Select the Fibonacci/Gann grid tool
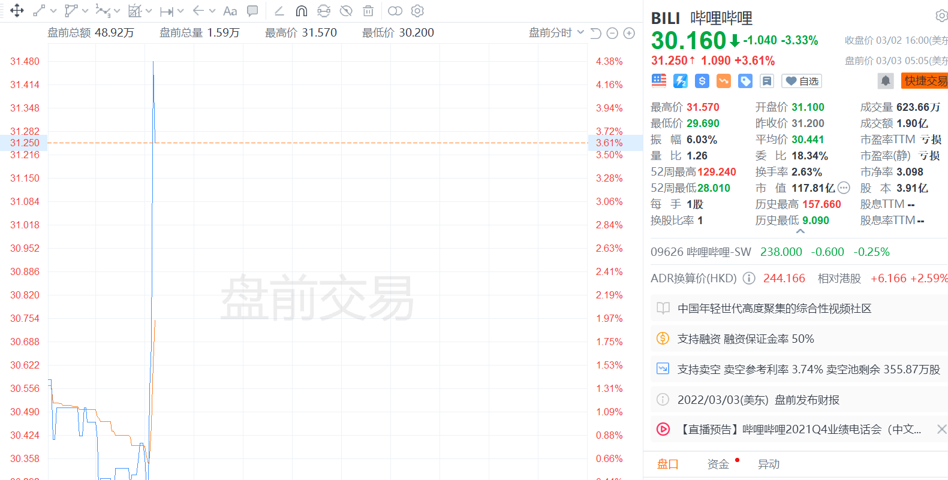This screenshot has width=948, height=480. (135, 11)
